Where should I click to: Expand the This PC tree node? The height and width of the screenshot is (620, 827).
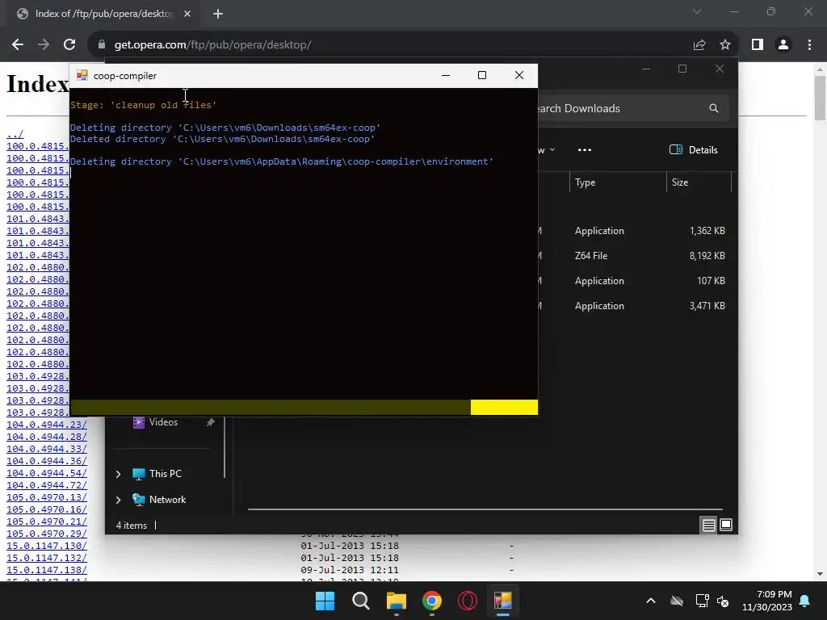(x=118, y=474)
